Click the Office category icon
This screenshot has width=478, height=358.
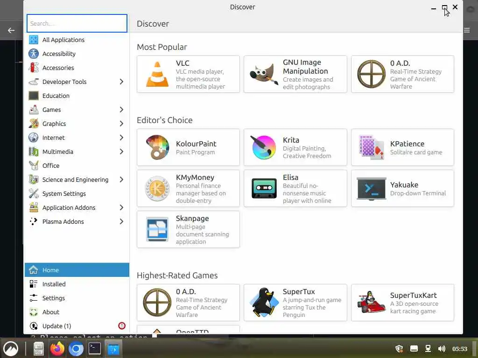(x=34, y=165)
